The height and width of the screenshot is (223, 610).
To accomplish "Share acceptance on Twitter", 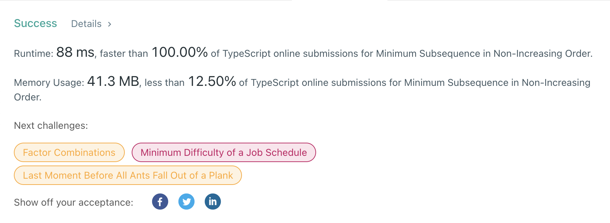I will coord(186,202).
